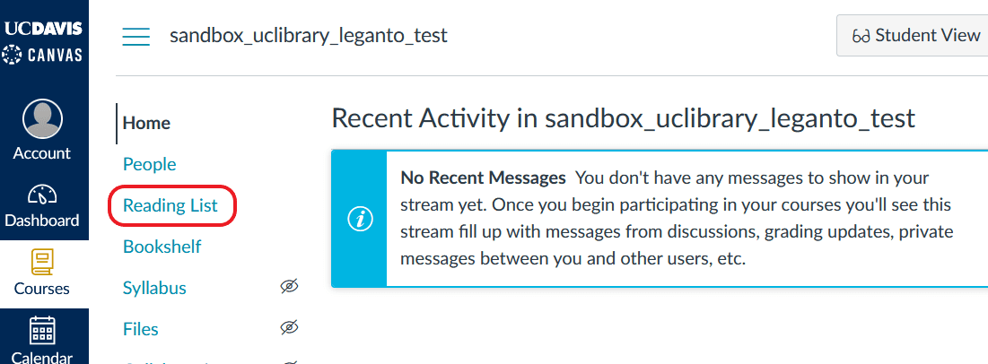Open the Account profile avatar
The width and height of the screenshot is (988, 364).
(42, 119)
